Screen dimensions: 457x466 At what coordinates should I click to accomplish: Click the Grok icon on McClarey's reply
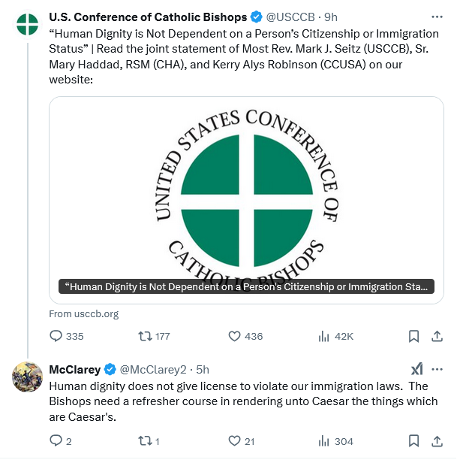416,369
